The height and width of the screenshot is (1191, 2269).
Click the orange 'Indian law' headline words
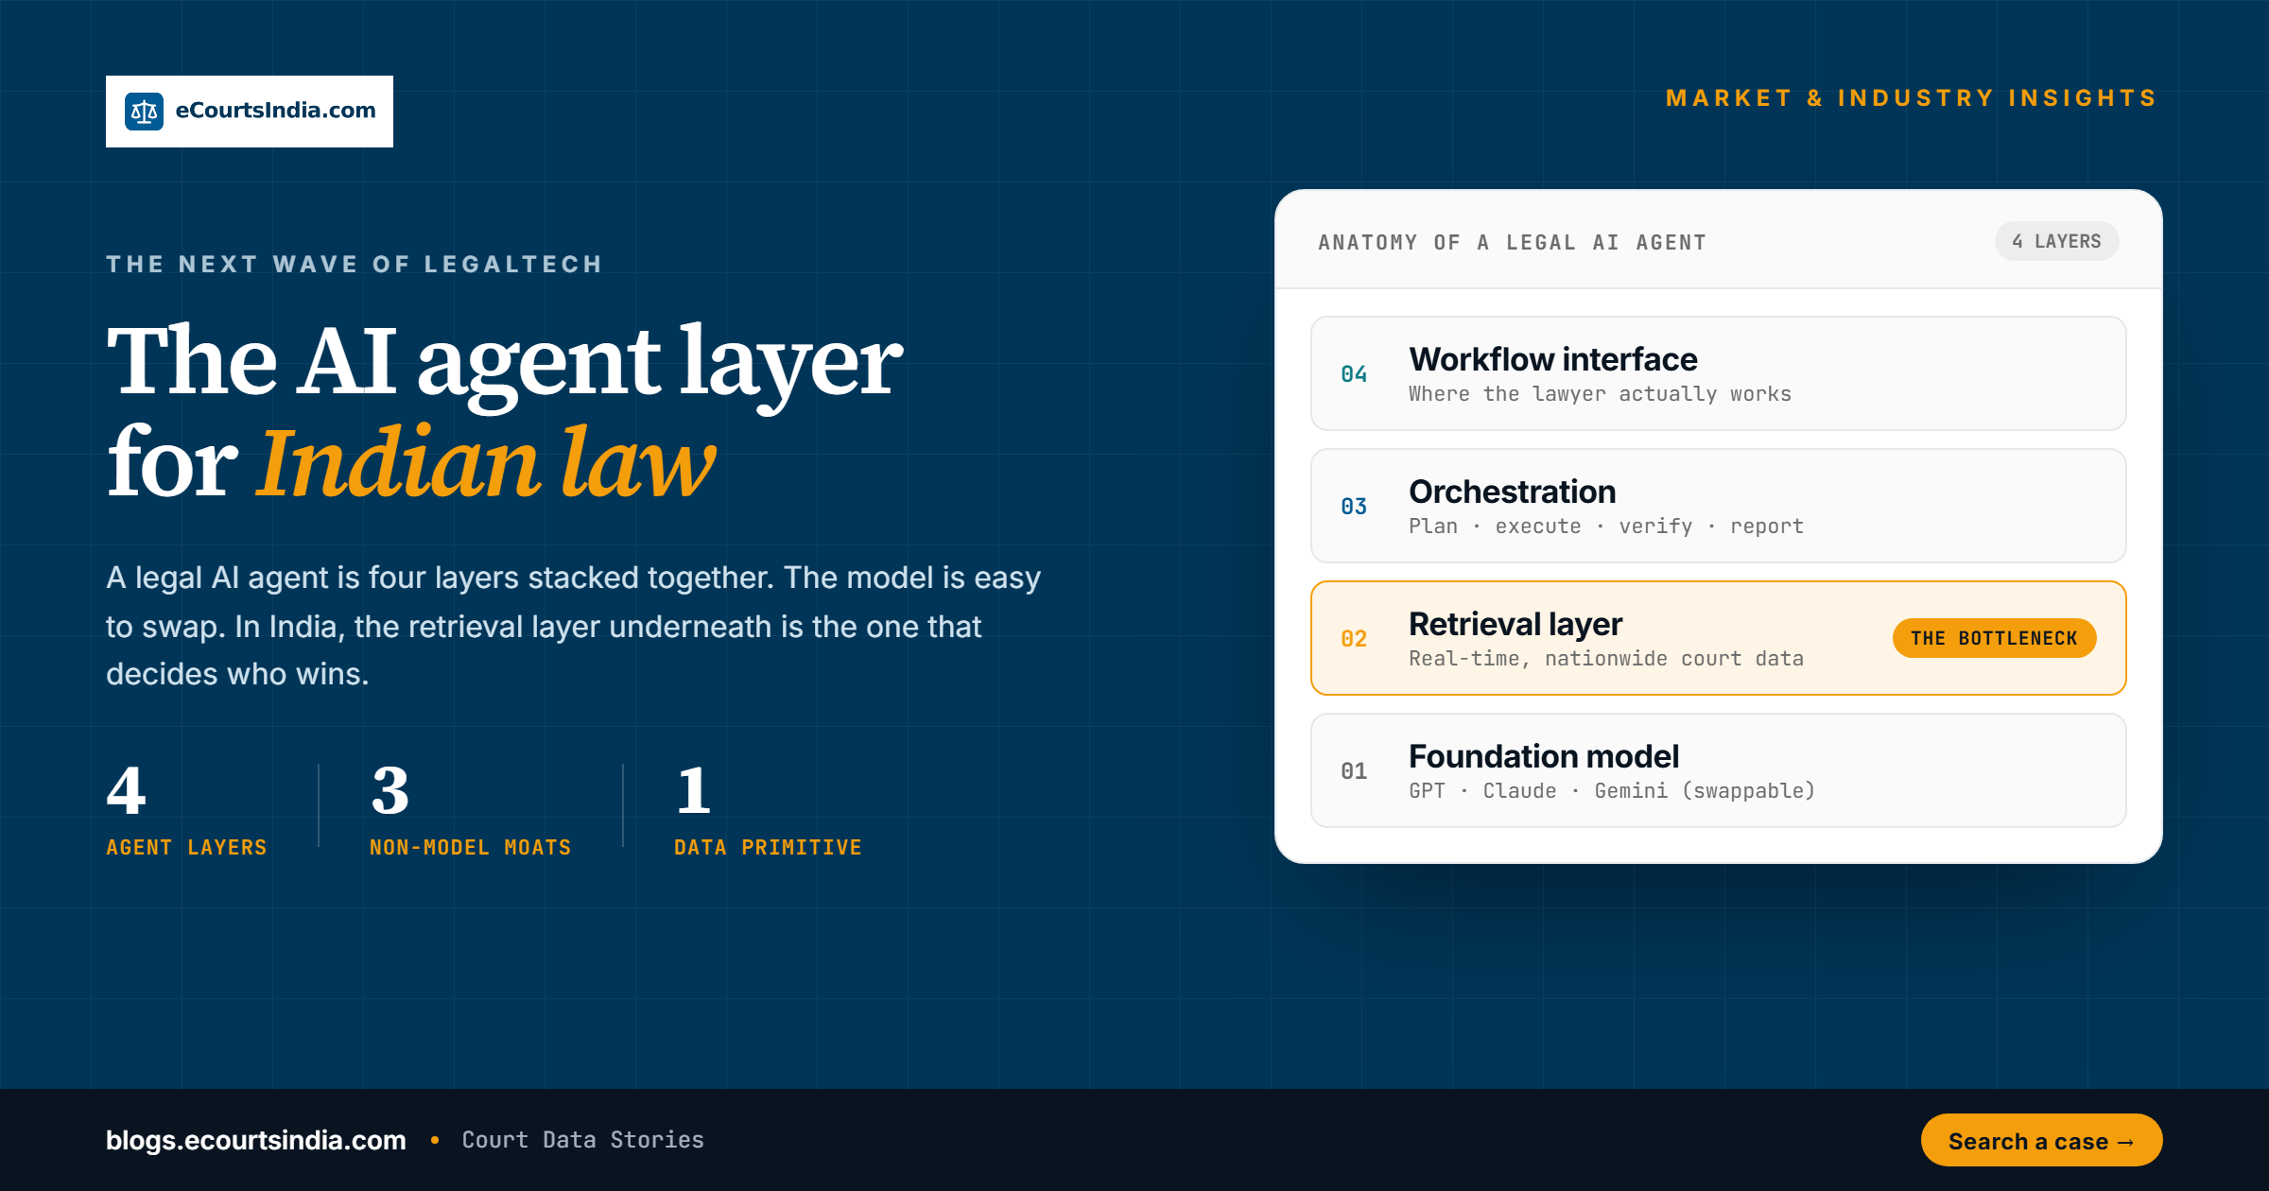pyautogui.click(x=486, y=462)
